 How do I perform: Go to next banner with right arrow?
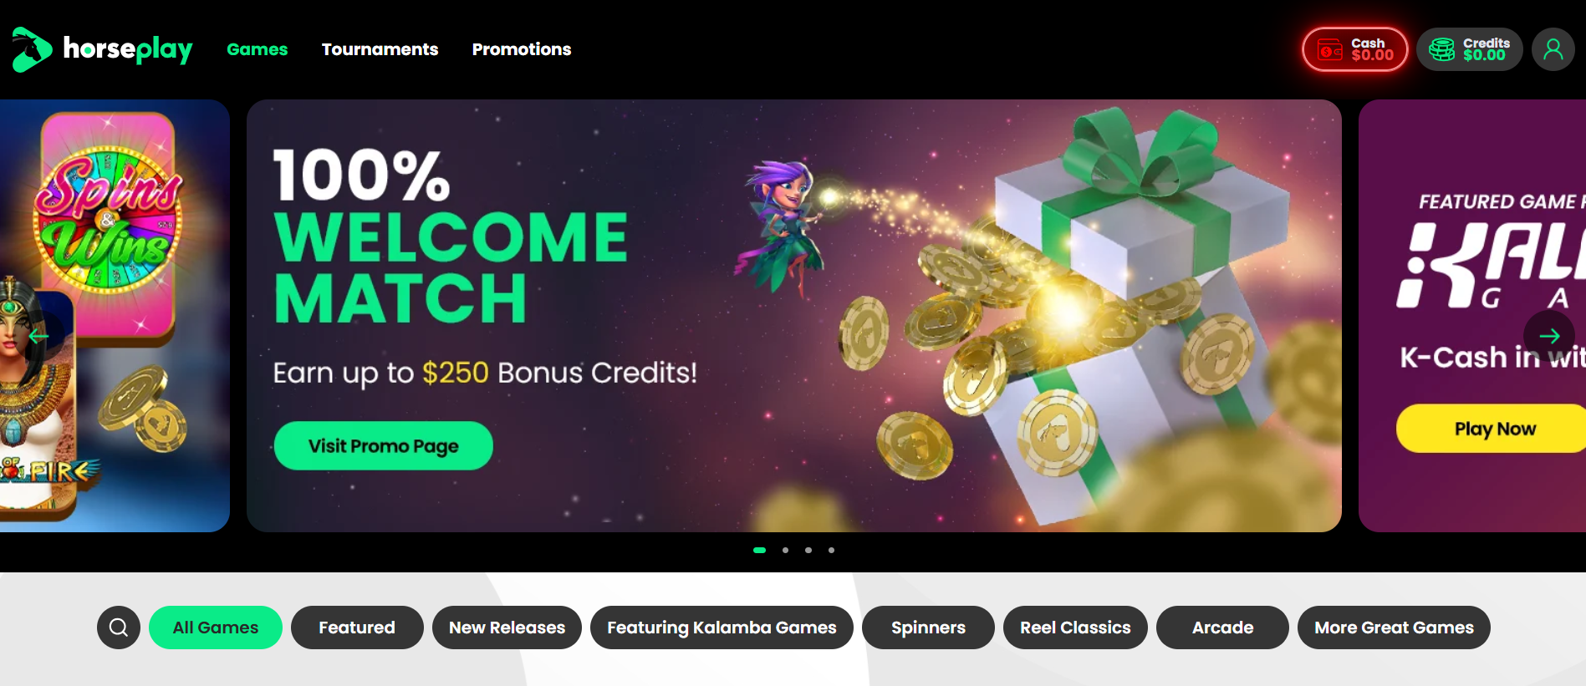click(1549, 336)
